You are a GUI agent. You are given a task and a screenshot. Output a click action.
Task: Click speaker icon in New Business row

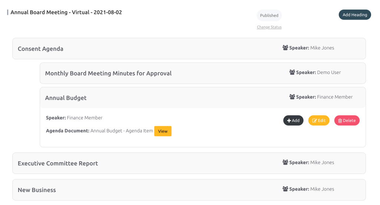pyautogui.click(x=285, y=189)
